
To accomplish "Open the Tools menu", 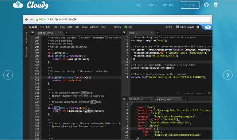I will [85, 27].
